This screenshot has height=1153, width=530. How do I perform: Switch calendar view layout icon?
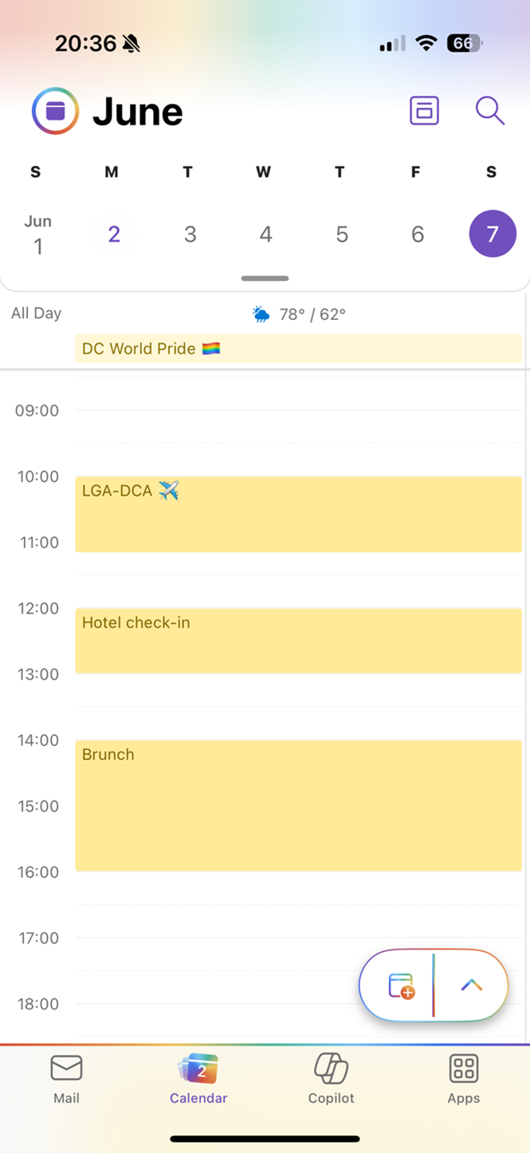424,111
